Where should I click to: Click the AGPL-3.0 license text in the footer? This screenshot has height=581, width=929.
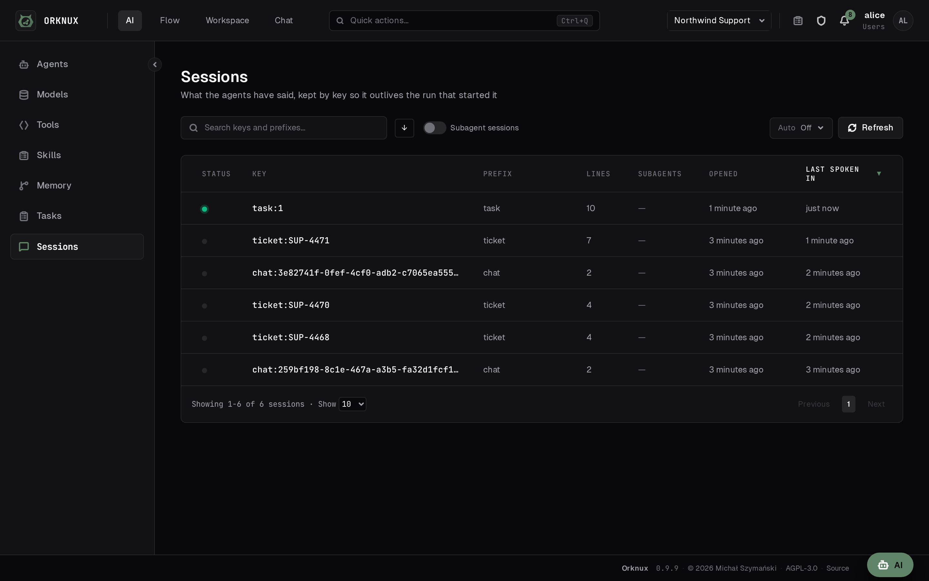click(x=801, y=568)
